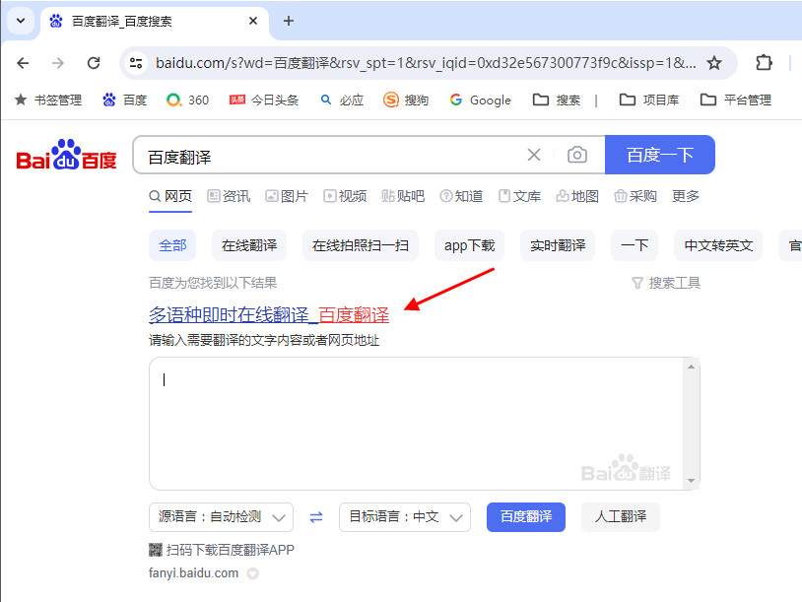Focus the Baidu search input box
The height and width of the screenshot is (602, 802).
point(332,156)
